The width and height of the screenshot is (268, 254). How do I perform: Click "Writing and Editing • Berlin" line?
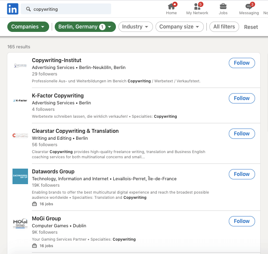(60, 138)
